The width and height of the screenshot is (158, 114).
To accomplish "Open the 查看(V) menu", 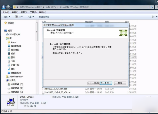I will (x=24, y=12).
